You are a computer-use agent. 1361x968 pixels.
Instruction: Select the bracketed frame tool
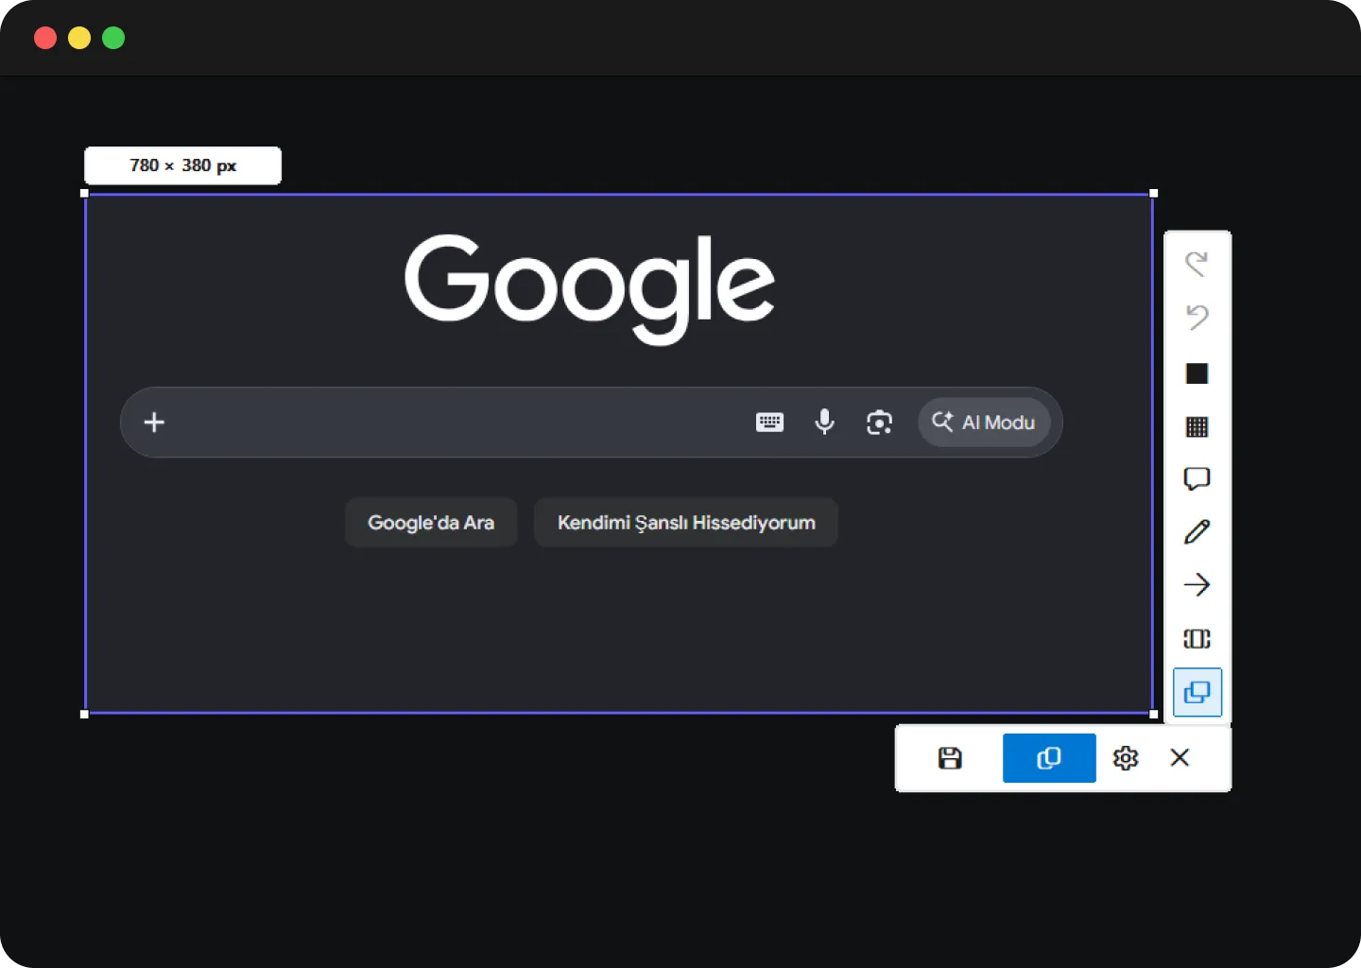click(x=1197, y=639)
